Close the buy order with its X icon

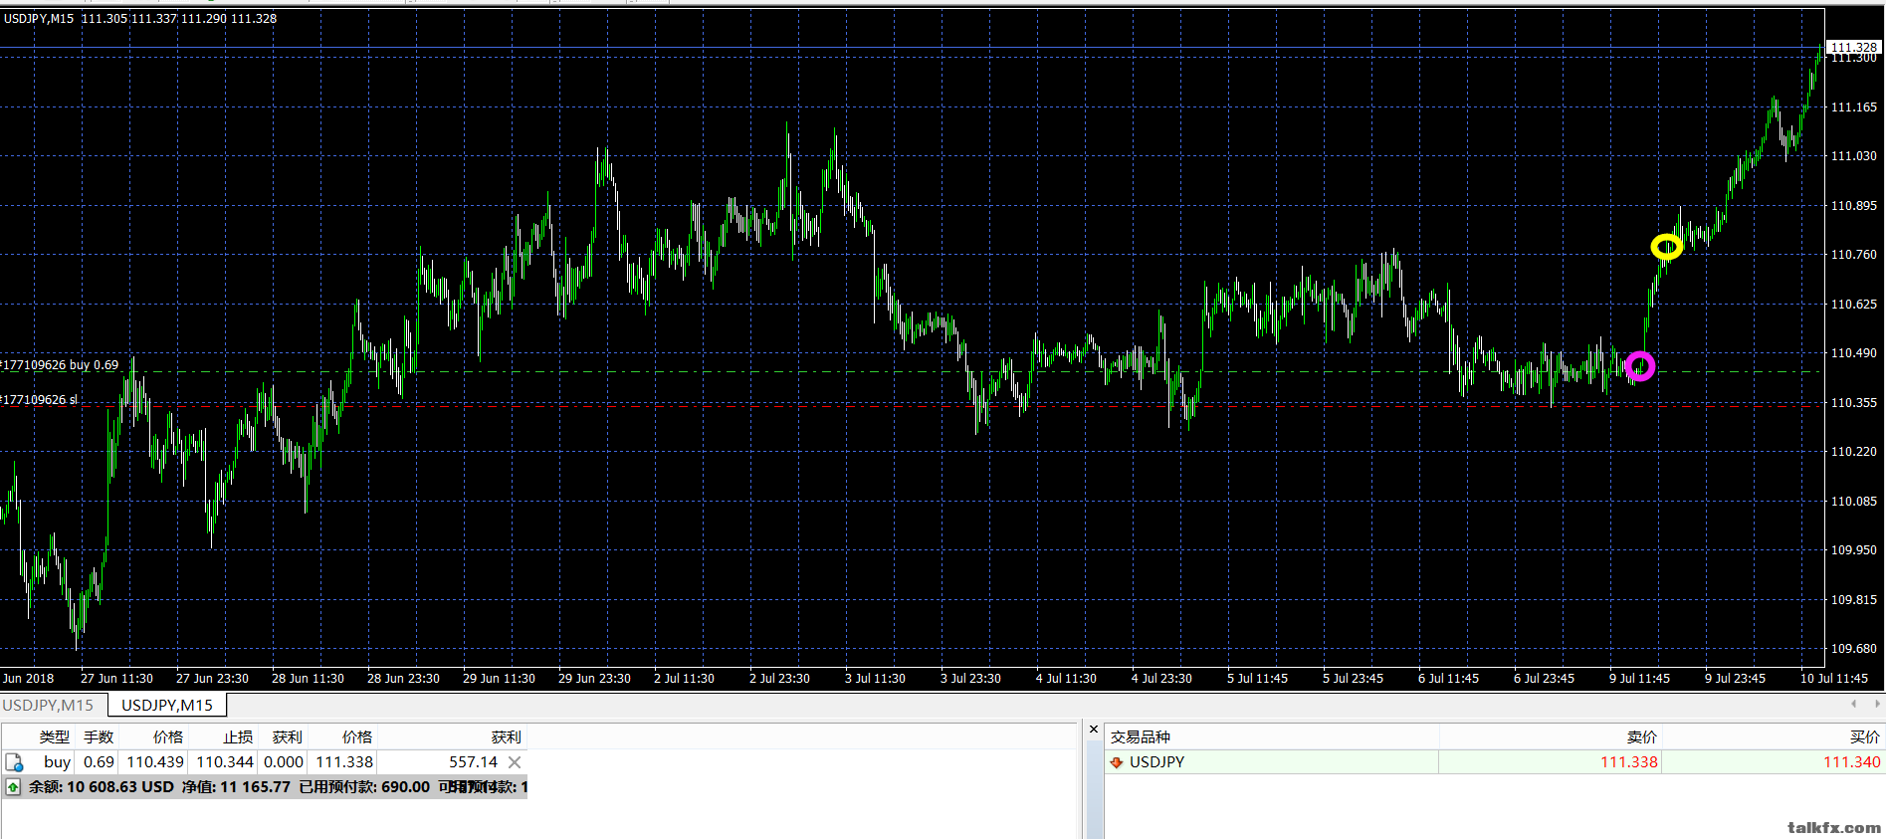coord(515,762)
